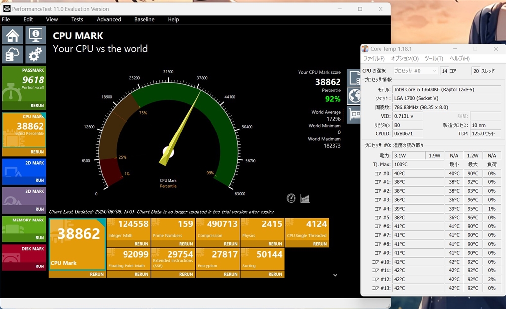Click the 100°C Tj. Max value
This screenshot has width=506, height=309.
click(x=418, y=164)
